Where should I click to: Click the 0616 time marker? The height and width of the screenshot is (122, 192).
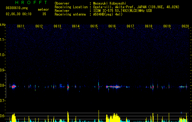112,26
